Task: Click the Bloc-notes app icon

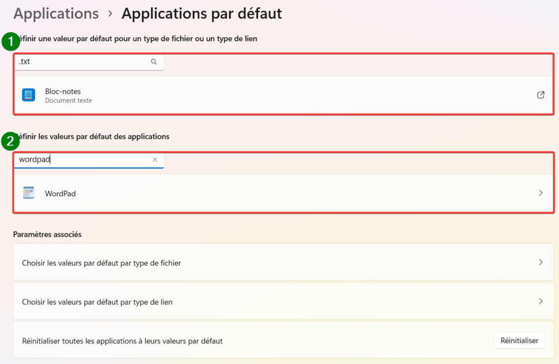Action: (28, 95)
